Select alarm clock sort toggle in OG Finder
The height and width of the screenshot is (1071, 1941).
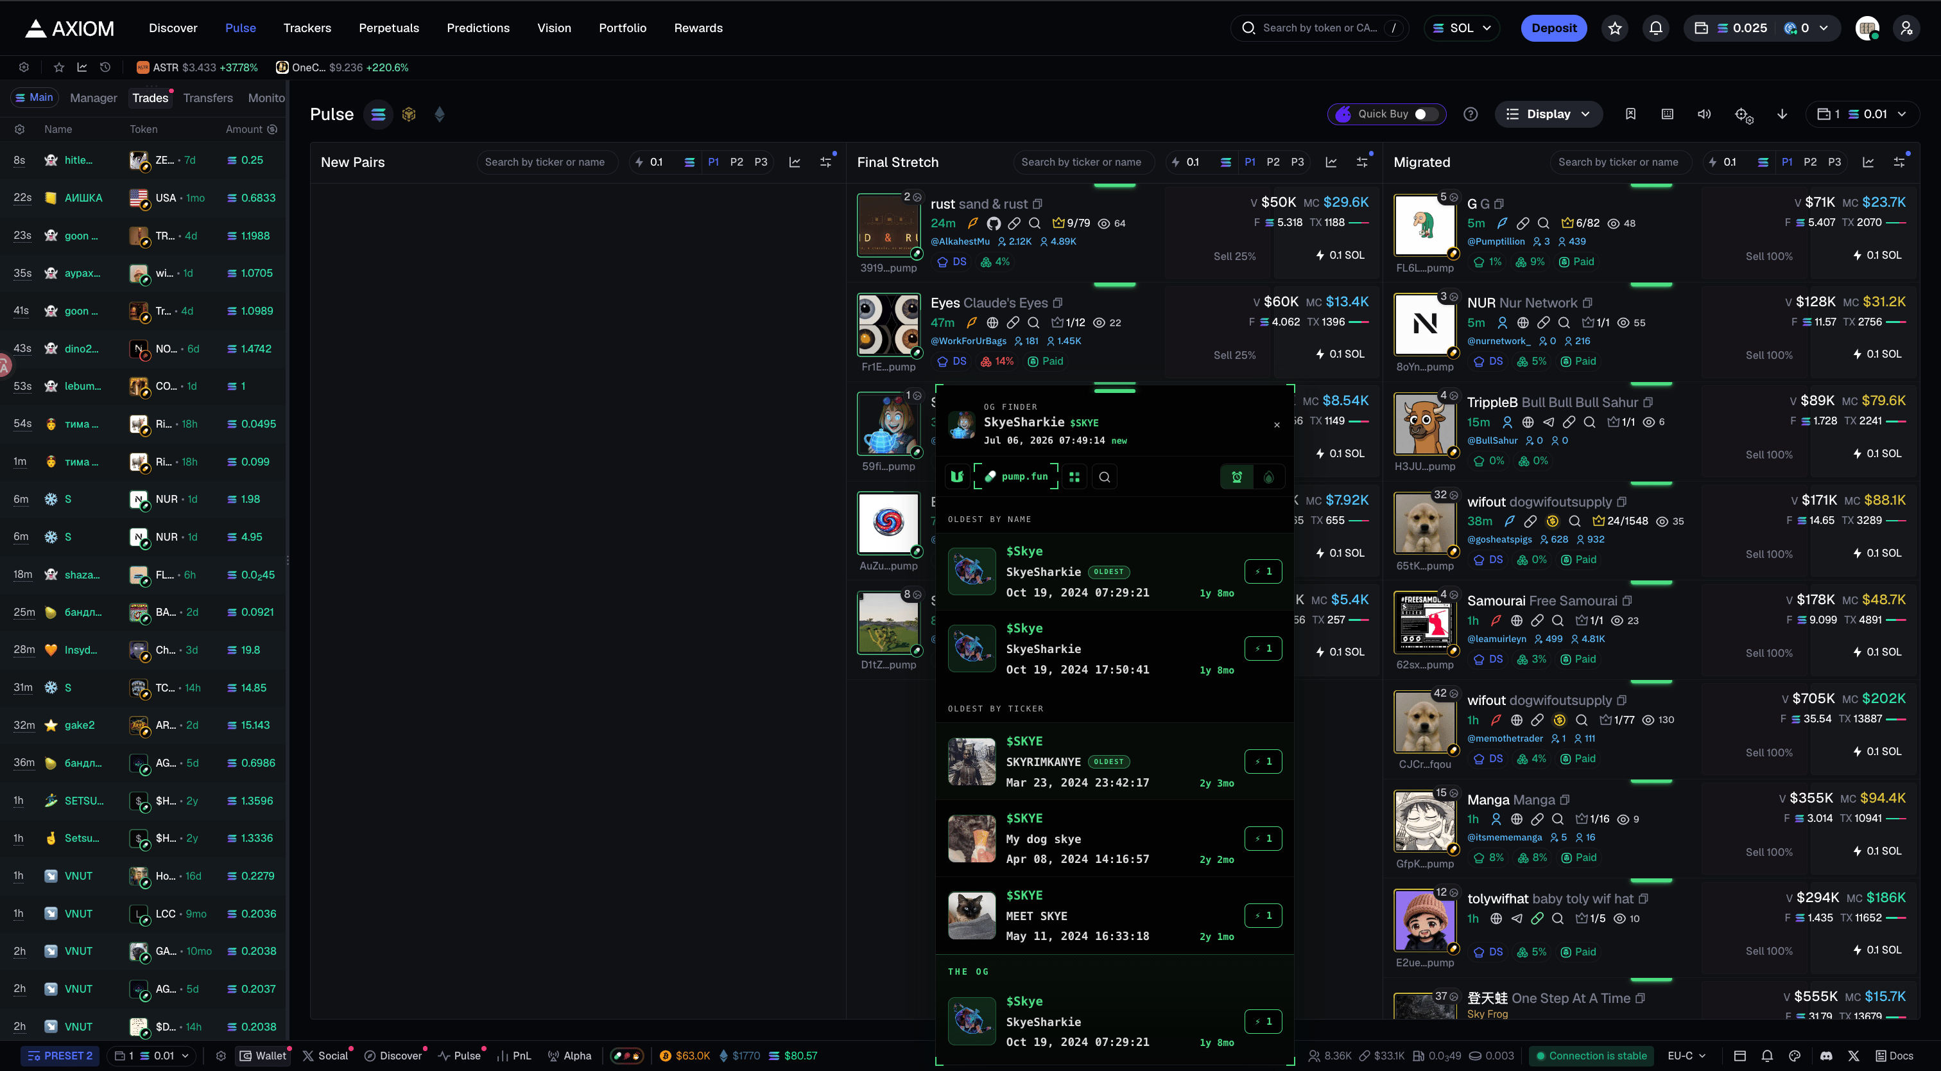[x=1236, y=476]
